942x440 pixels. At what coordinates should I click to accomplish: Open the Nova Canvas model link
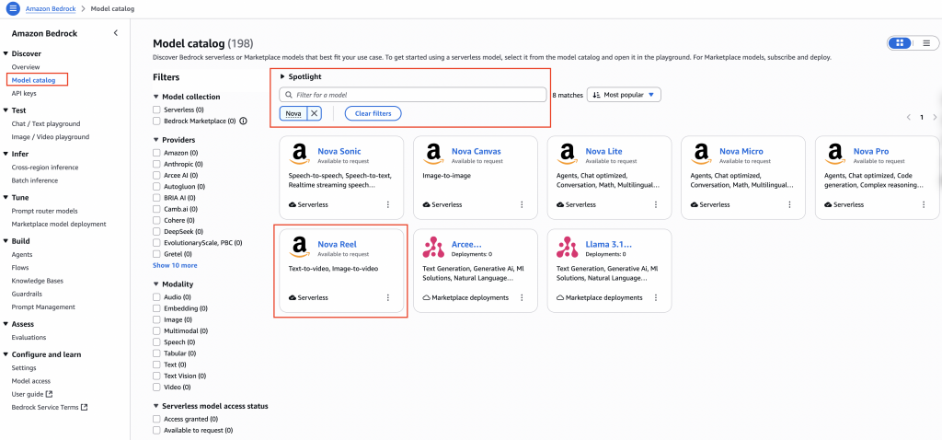tap(477, 152)
